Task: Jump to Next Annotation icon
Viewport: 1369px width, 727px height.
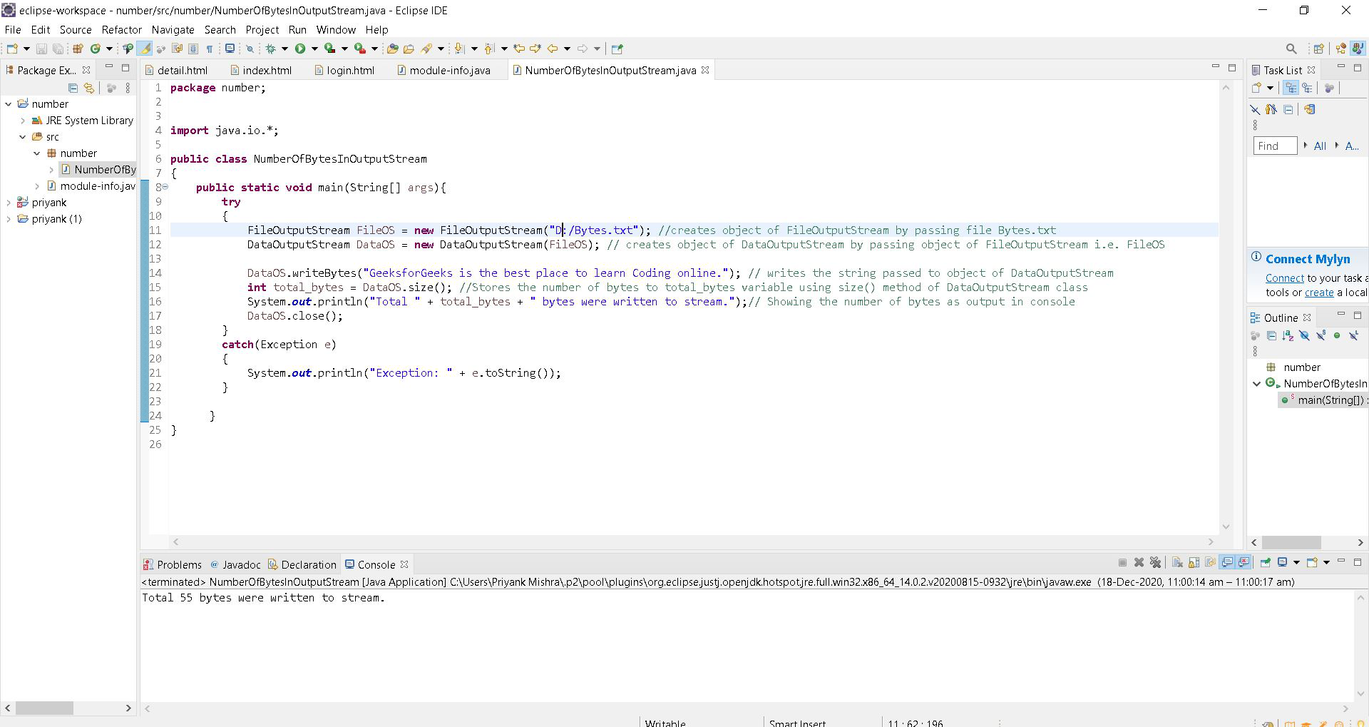Action: (x=459, y=49)
